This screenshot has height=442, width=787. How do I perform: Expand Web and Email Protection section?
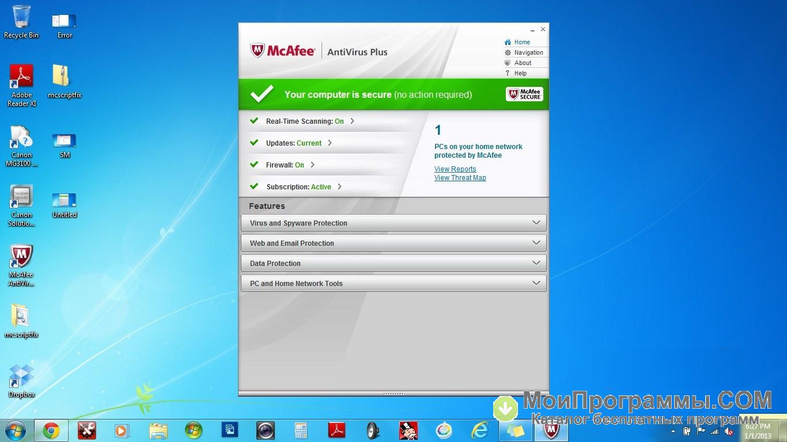pos(393,243)
